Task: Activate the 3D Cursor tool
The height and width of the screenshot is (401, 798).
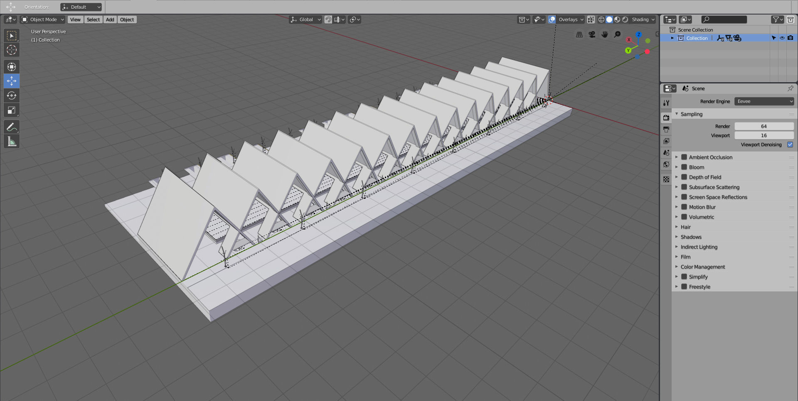Action: click(x=12, y=50)
